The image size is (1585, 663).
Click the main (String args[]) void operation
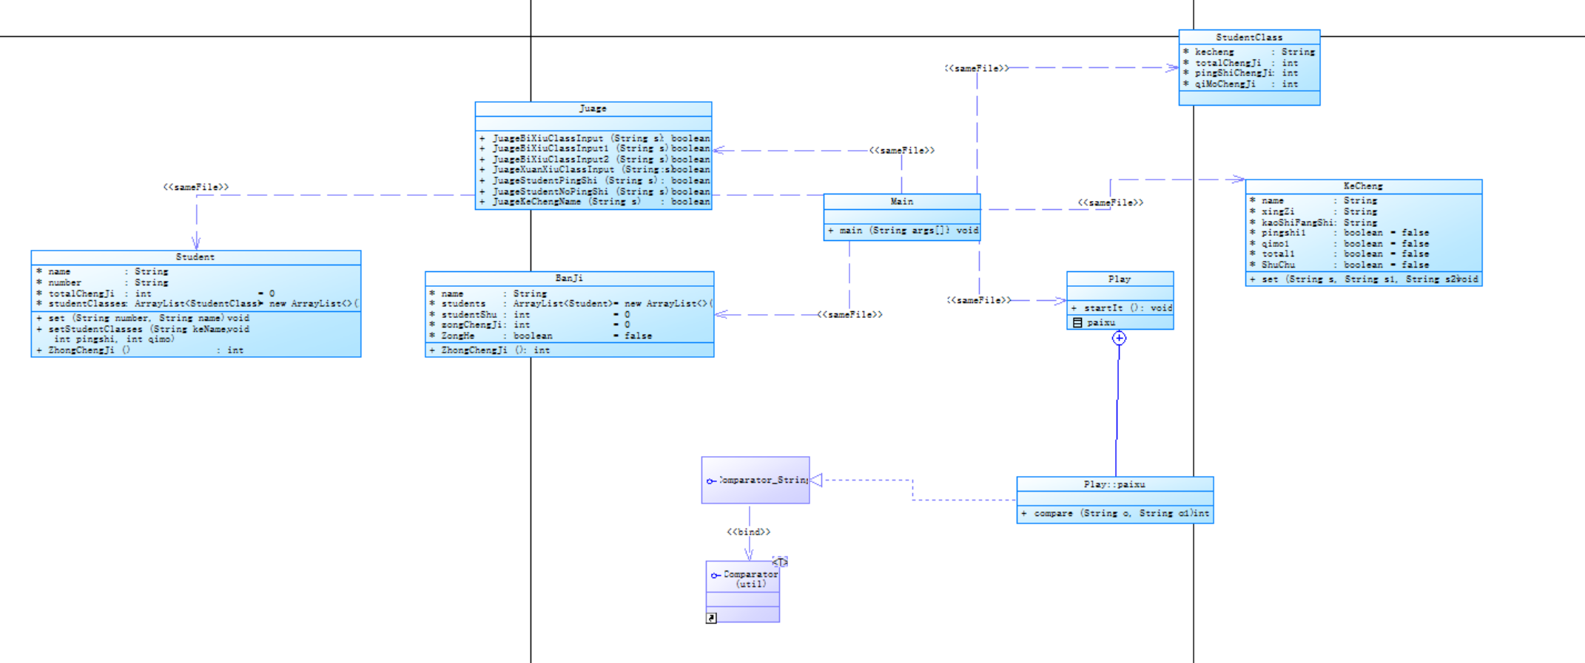pos(903,231)
